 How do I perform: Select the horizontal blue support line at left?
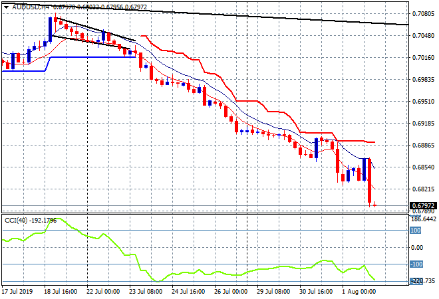click(x=93, y=57)
